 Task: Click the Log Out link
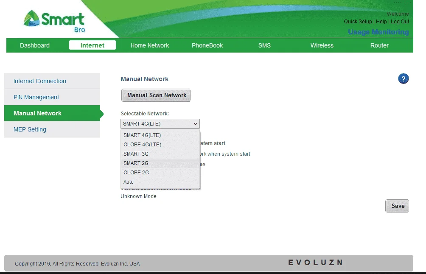[400, 22]
